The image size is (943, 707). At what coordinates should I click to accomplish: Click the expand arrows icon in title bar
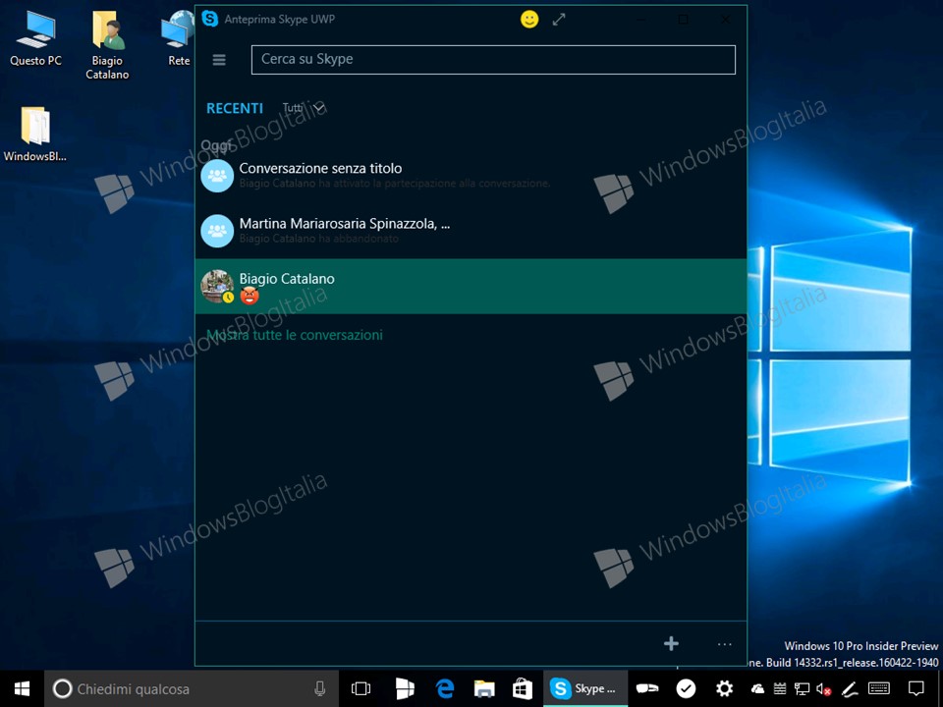(x=559, y=20)
